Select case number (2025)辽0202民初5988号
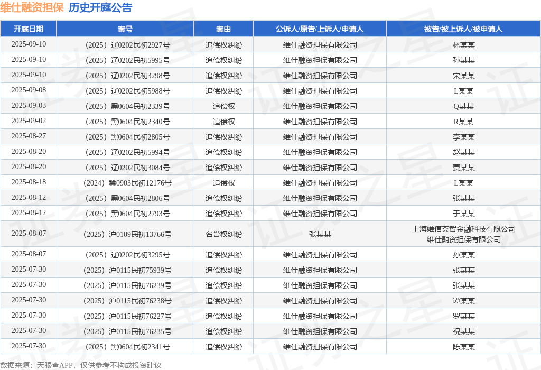541x370 pixels. 127,91
